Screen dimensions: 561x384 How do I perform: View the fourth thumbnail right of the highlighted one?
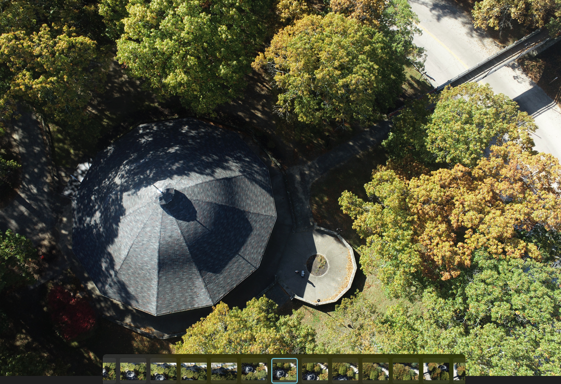pyautogui.click(x=406, y=371)
